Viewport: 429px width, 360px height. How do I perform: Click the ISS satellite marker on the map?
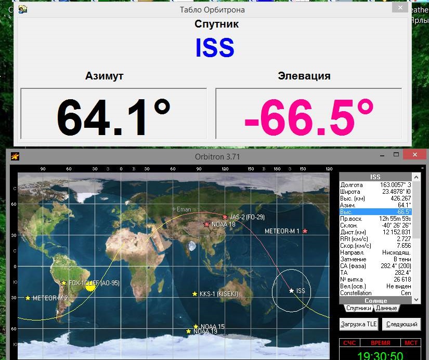coord(291,290)
